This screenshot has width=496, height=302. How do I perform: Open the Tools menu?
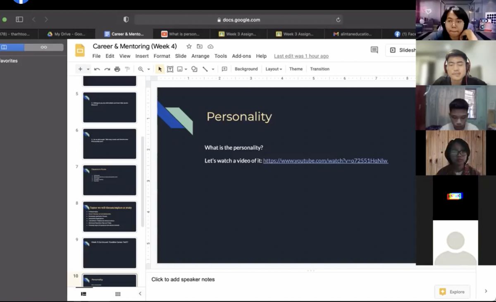pyautogui.click(x=220, y=56)
